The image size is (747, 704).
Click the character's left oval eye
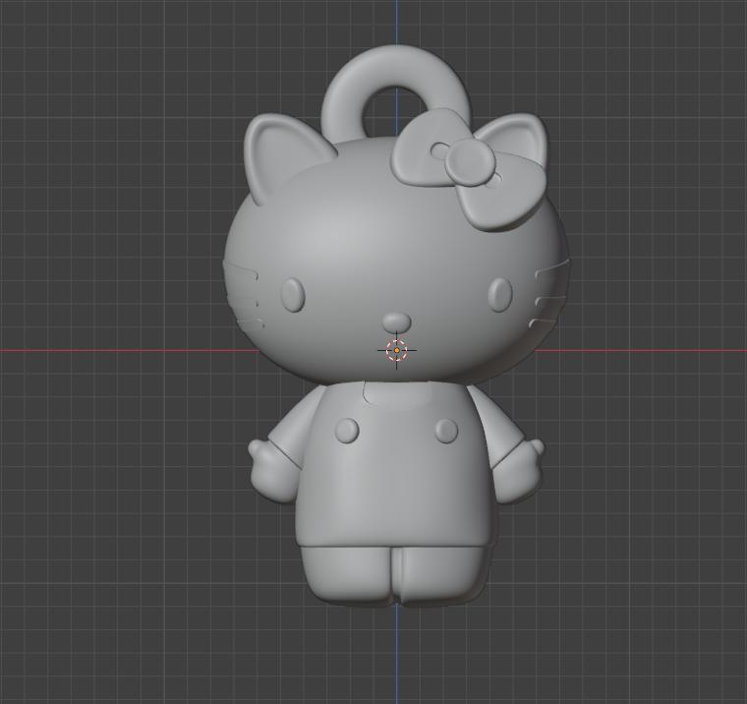[x=293, y=295]
